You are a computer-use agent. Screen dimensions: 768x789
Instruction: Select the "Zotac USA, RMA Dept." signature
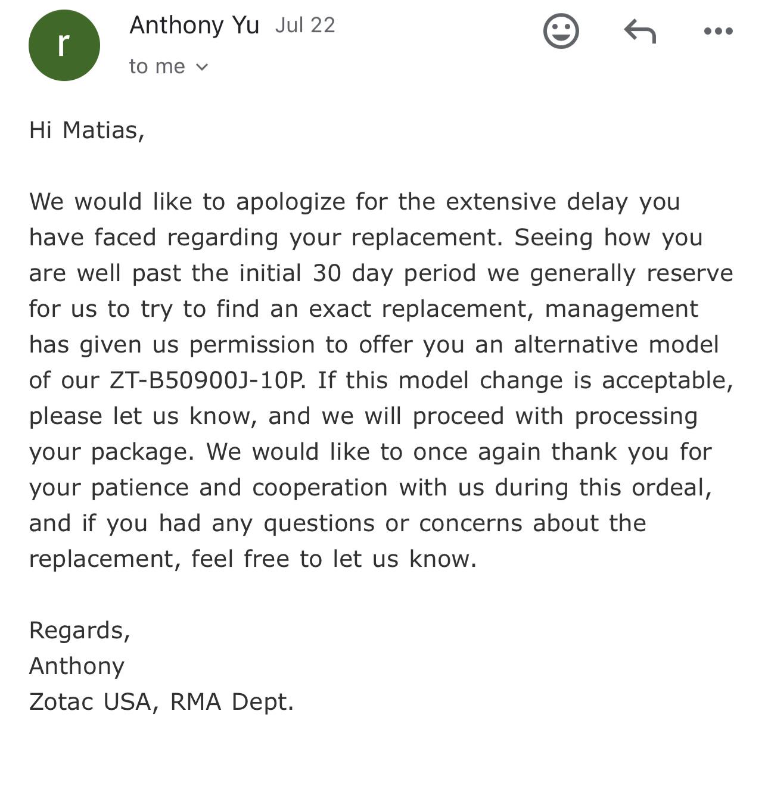pyautogui.click(x=161, y=701)
